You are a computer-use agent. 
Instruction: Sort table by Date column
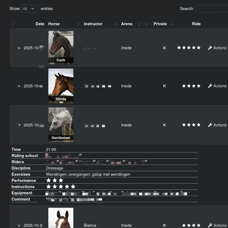[x=40, y=24]
